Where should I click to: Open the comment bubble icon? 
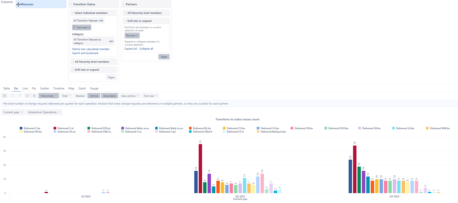[27, 96]
